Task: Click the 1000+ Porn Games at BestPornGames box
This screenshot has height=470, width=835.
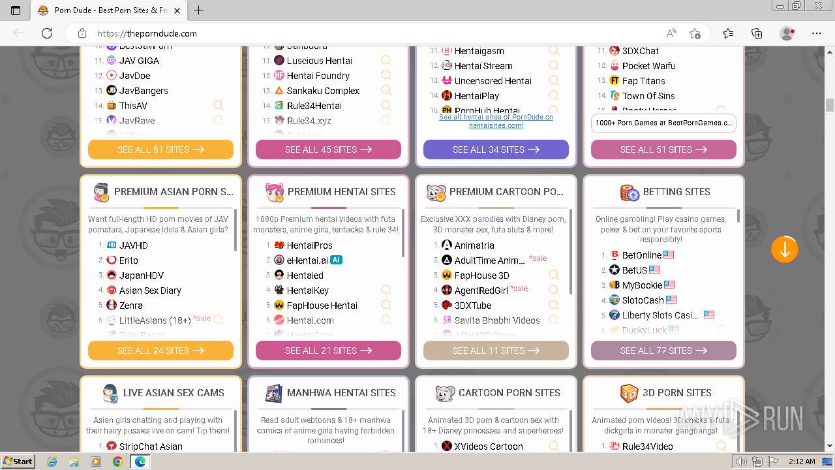Action: click(x=663, y=123)
